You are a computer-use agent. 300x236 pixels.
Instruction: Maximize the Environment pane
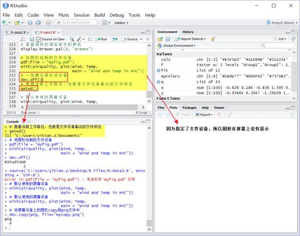(x=293, y=32)
